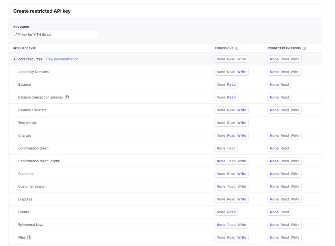This screenshot has height=246, width=335.
Task: Click the Customers row label
Action: (x=27, y=174)
